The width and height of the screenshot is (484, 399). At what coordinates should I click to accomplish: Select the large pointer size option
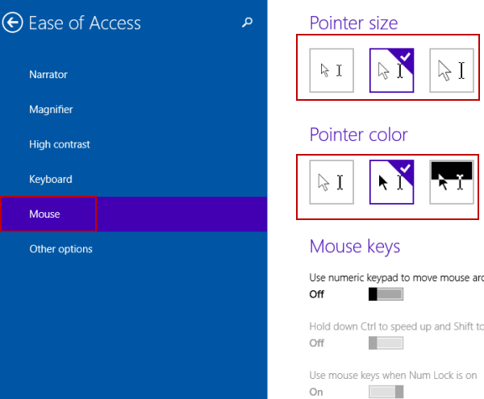(x=451, y=70)
